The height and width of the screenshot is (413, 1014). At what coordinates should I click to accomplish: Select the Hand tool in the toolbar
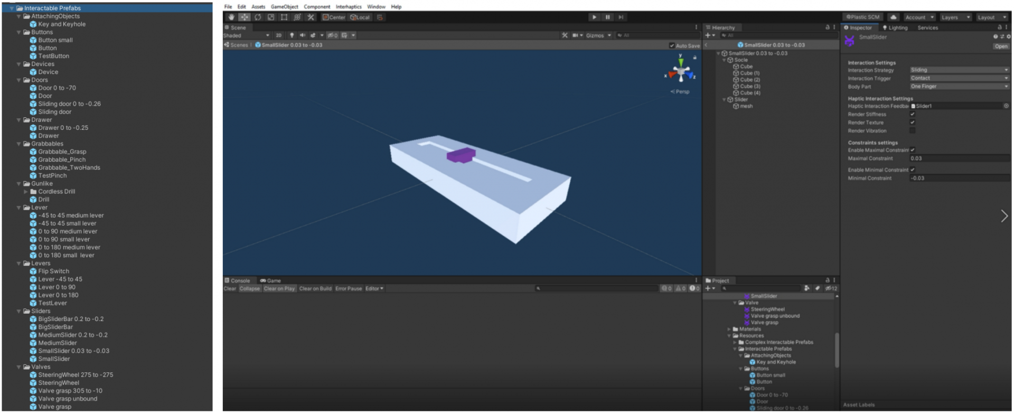coord(231,17)
